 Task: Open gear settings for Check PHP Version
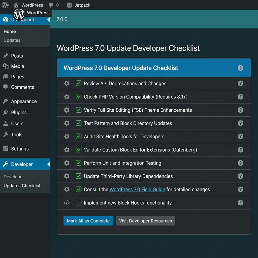(x=67, y=96)
